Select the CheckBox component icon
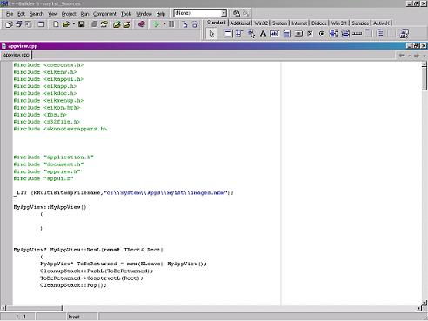Image resolution: width=428 pixels, height=321 pixels. pos(310,34)
